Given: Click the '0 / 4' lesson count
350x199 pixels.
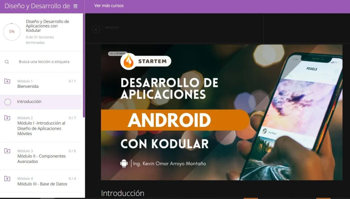Looking at the screenshot, I should point(72,179).
